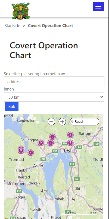Open the Road map style selector
The image size is (109, 219).
pyautogui.click(x=85, y=122)
